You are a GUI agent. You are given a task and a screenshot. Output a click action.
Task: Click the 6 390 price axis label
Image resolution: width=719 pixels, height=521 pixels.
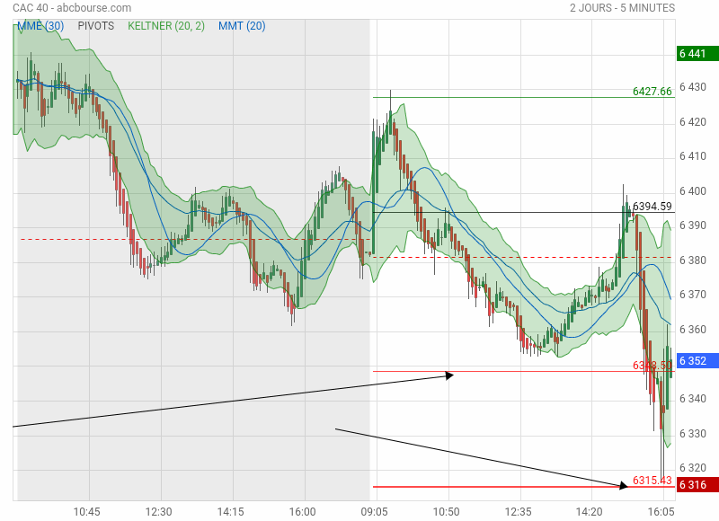[693, 225]
